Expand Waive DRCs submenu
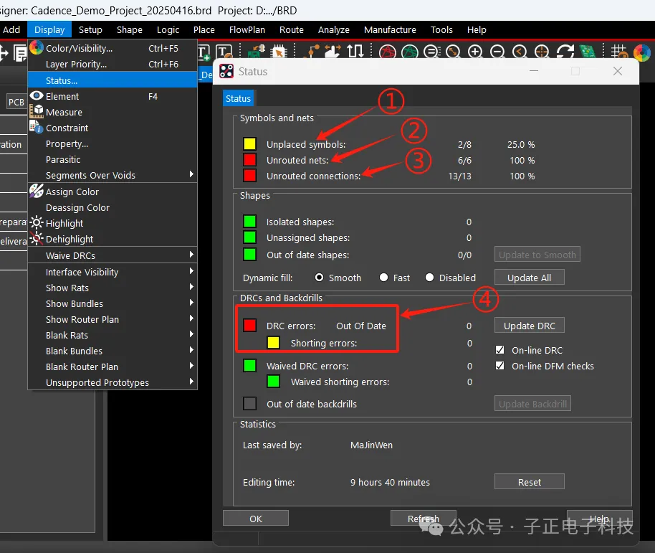This screenshot has width=655, height=553. [113, 255]
